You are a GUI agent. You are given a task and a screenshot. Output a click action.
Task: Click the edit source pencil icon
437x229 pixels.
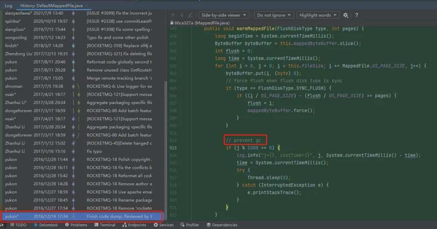[x=191, y=15]
